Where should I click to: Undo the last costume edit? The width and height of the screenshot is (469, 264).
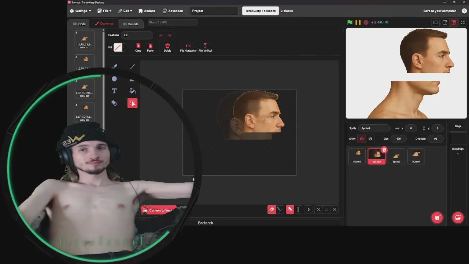tap(161, 35)
